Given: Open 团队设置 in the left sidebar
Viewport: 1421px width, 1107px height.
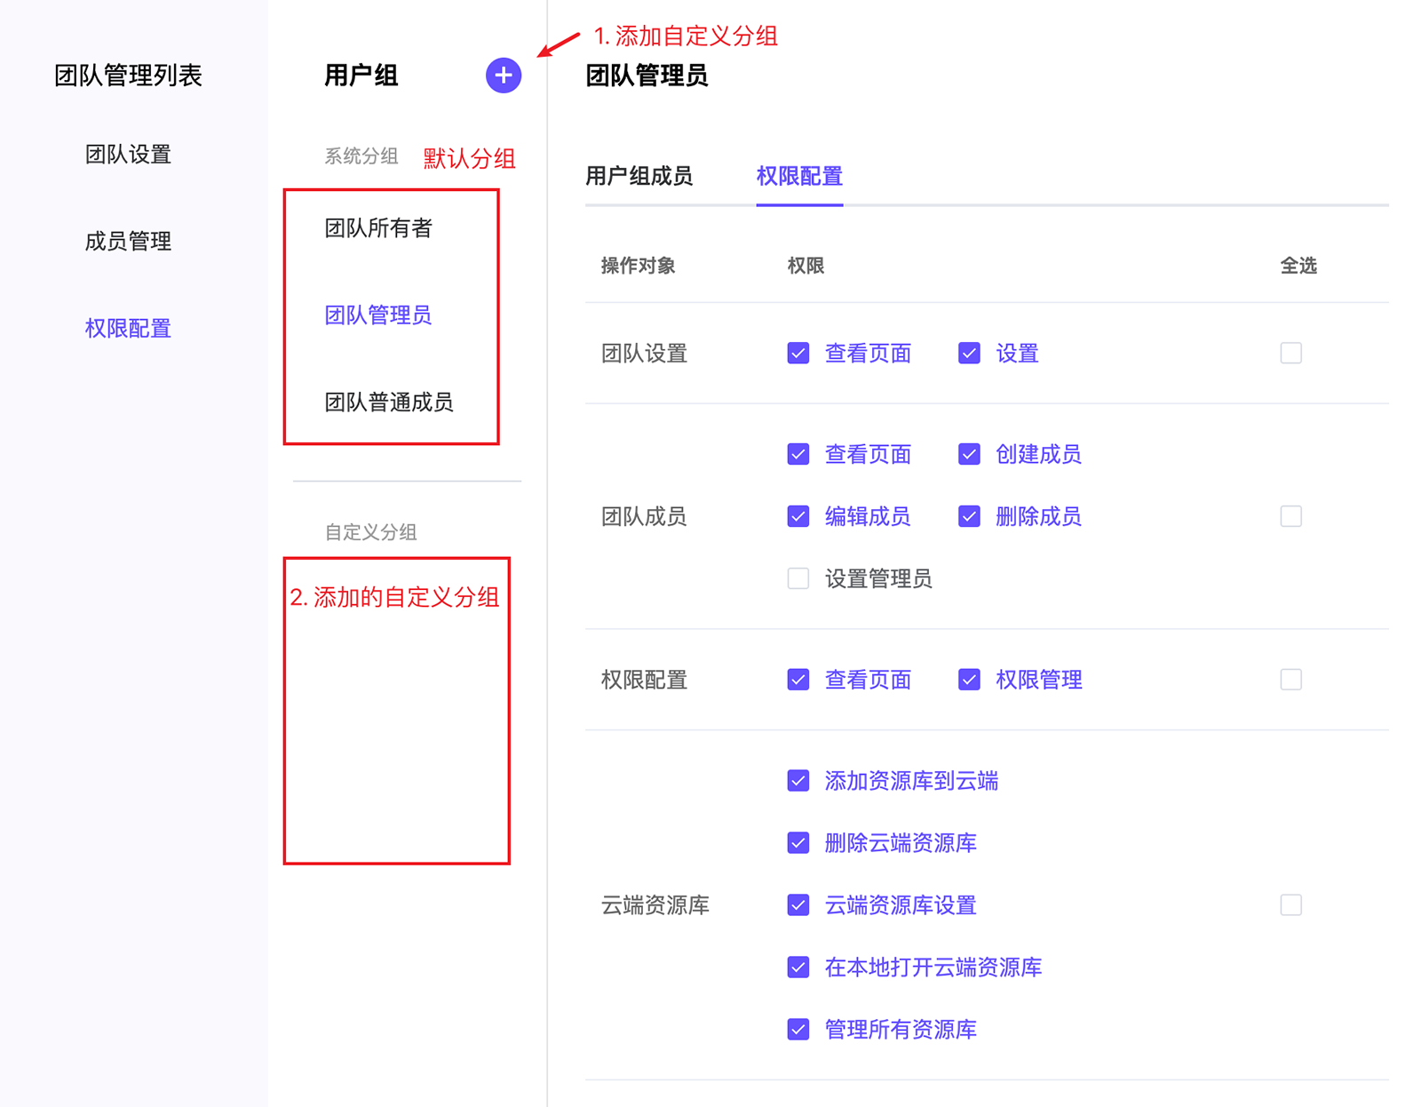Looking at the screenshot, I should (x=128, y=155).
